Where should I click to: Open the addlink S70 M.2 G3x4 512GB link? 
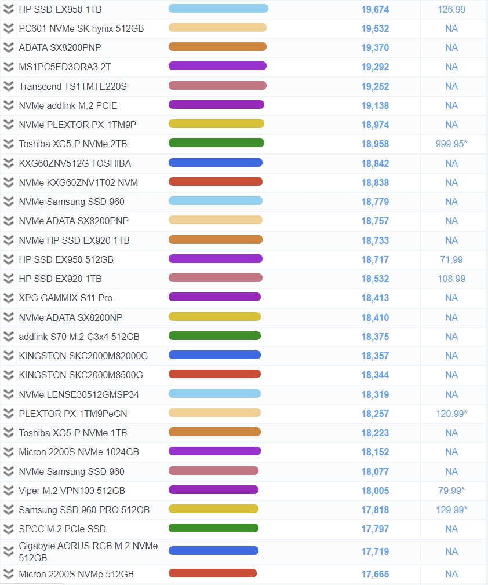coord(79,337)
